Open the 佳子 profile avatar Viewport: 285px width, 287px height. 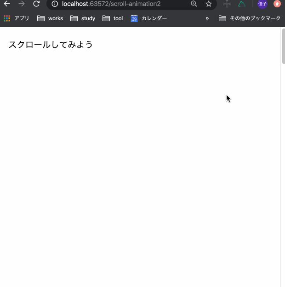pos(262,4)
